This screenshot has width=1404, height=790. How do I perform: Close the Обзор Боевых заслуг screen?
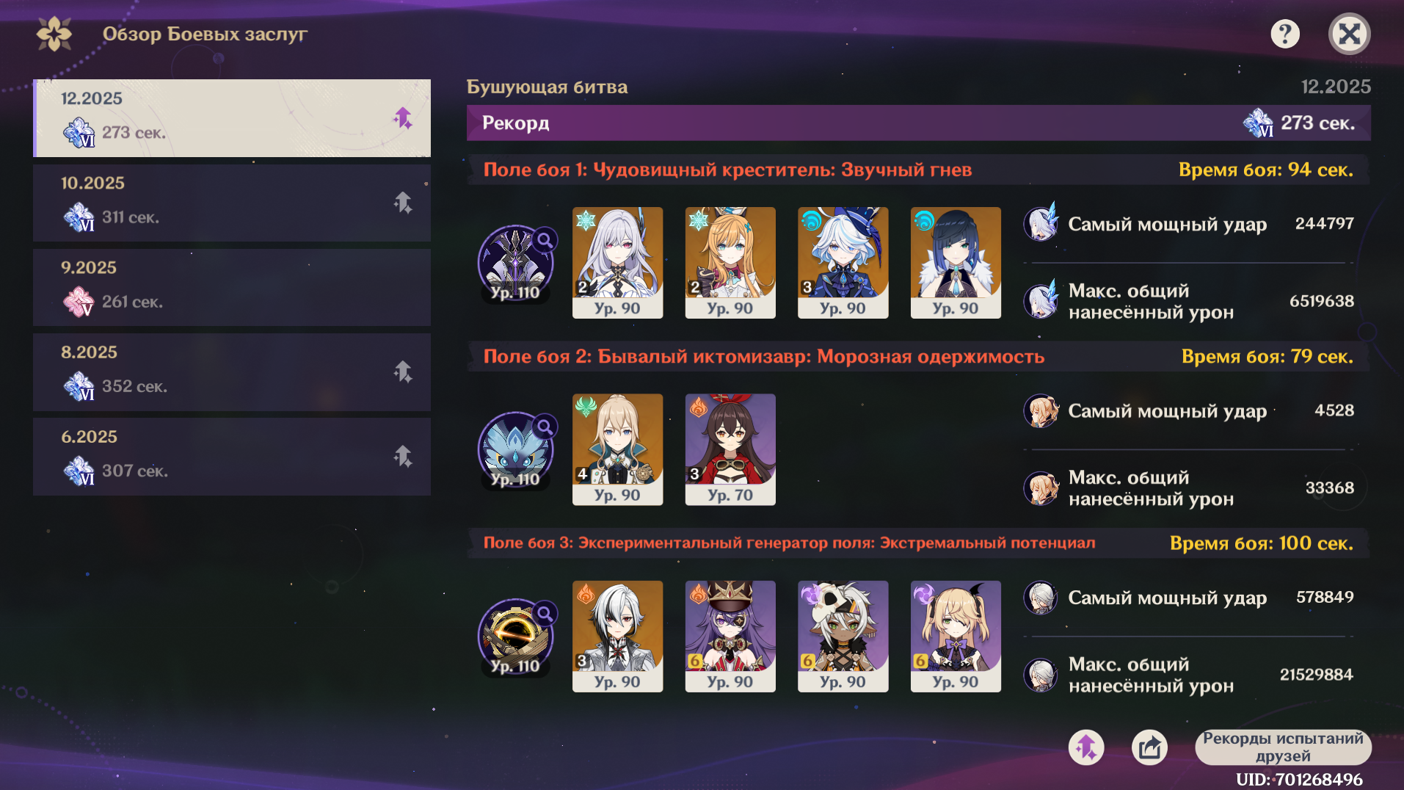click(1349, 34)
